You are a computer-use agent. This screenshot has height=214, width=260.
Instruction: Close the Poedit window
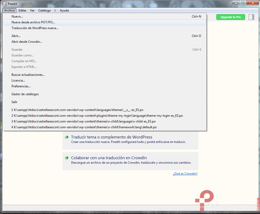[253, 3]
